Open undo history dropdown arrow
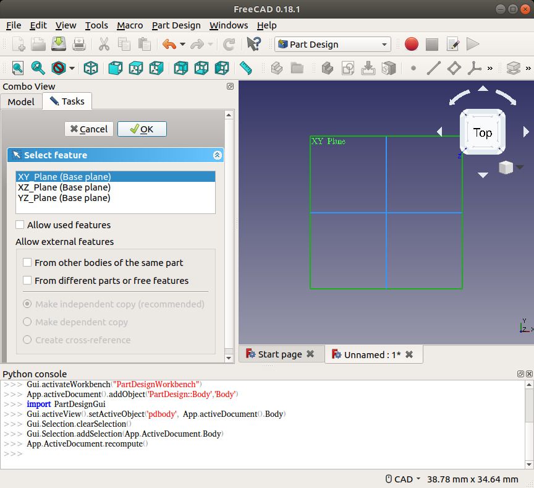Screen dimensions: 534x488 tap(182, 45)
